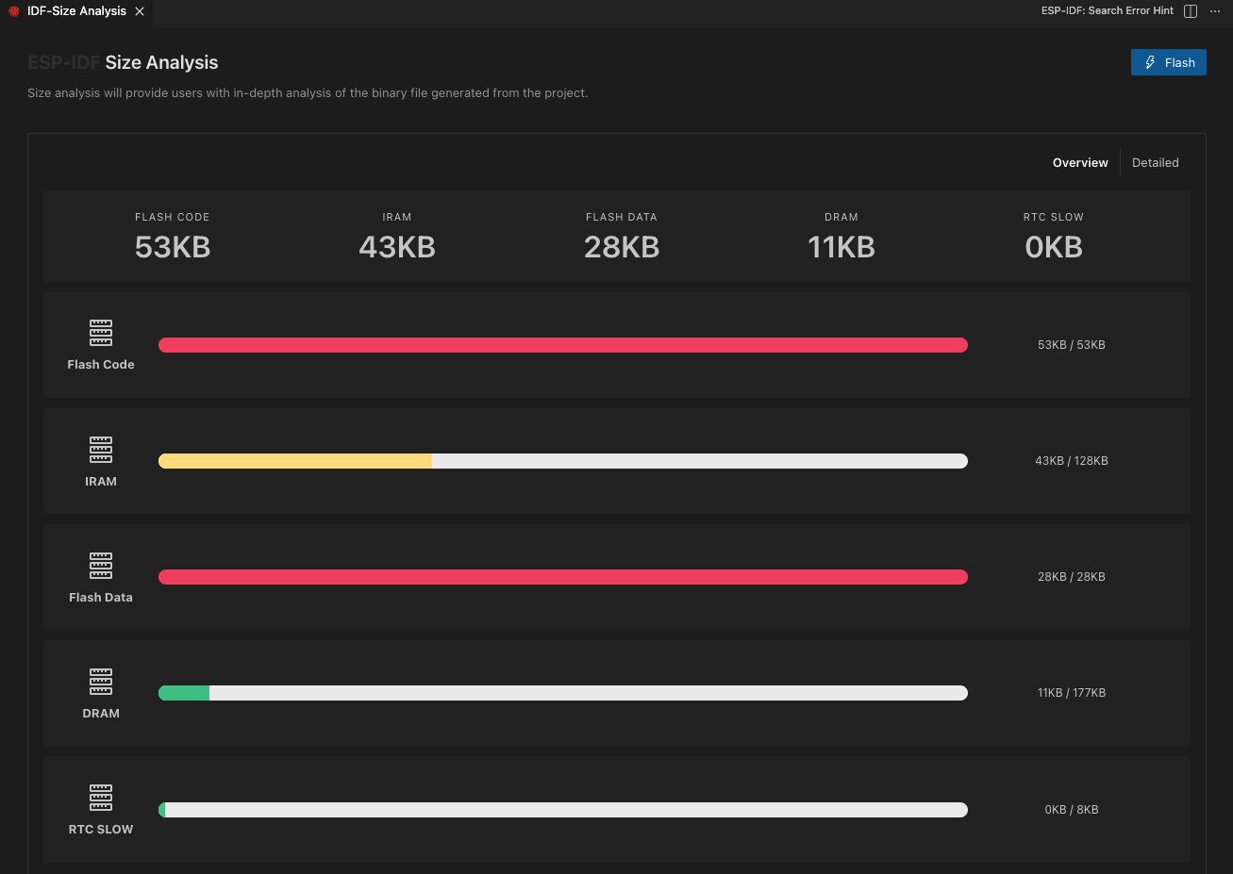
Task: Select the IDF-Size Analysis editor tab
Action: [x=76, y=11]
